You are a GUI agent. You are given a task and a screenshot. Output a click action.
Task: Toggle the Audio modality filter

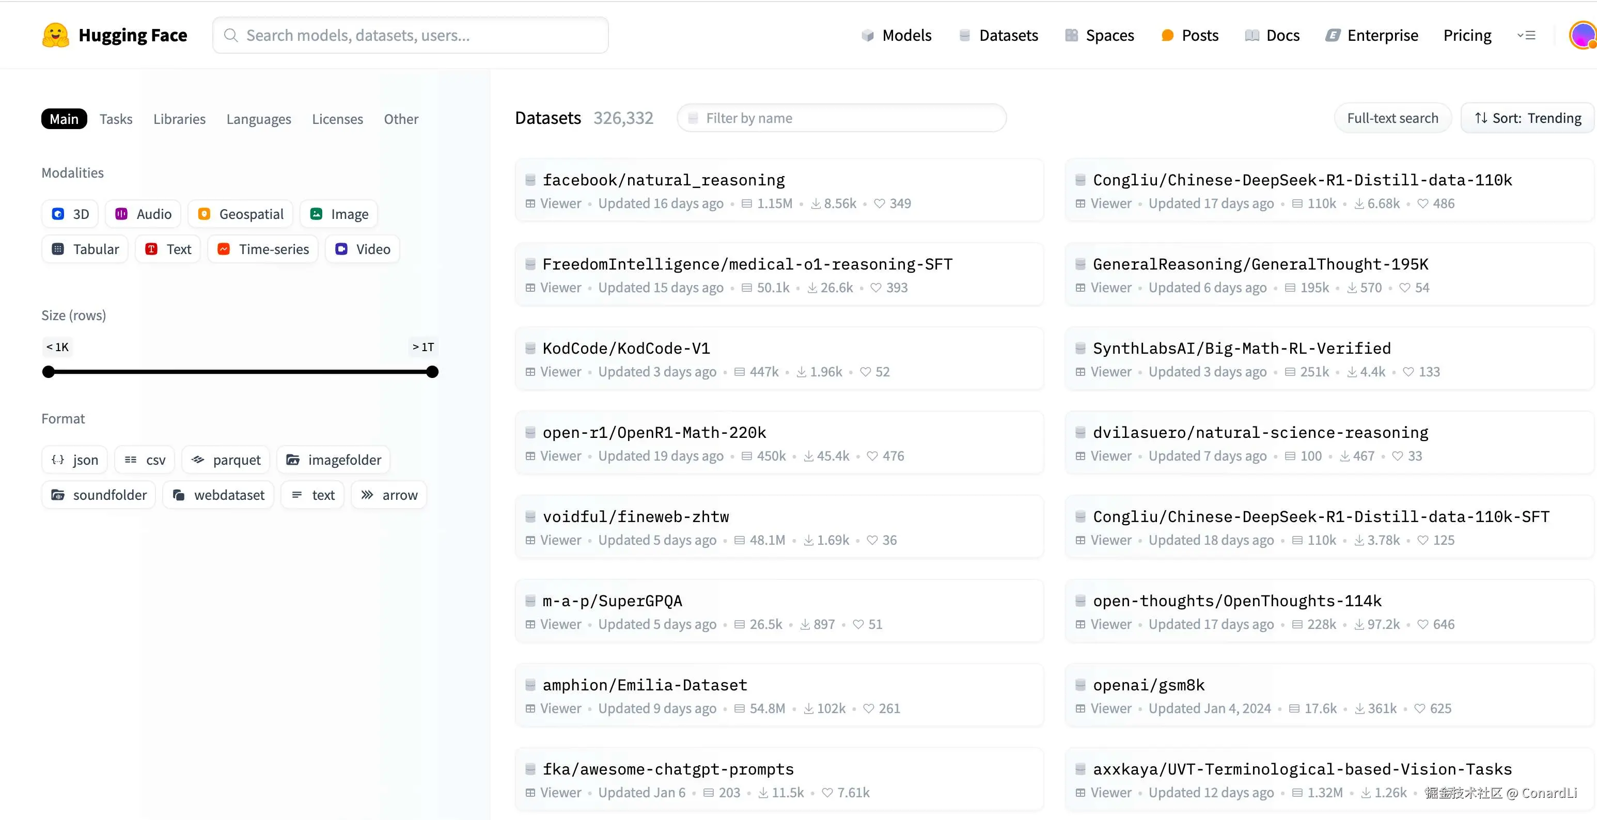[143, 214]
